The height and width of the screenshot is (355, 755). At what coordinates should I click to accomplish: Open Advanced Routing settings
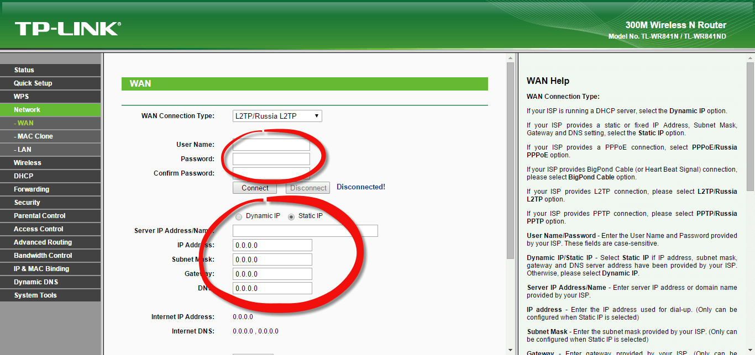click(50, 242)
